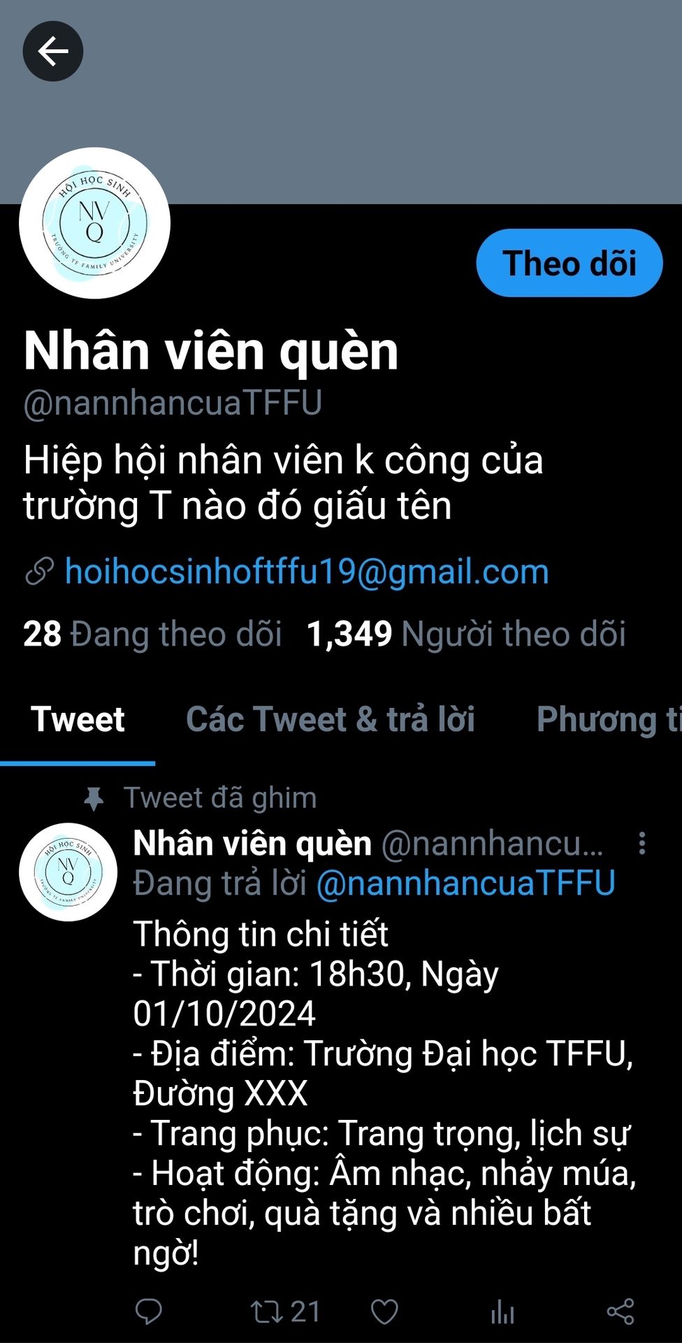The image size is (682, 1343).
Task: View the 28 Đang theo dõi list
Action: pos(152,634)
